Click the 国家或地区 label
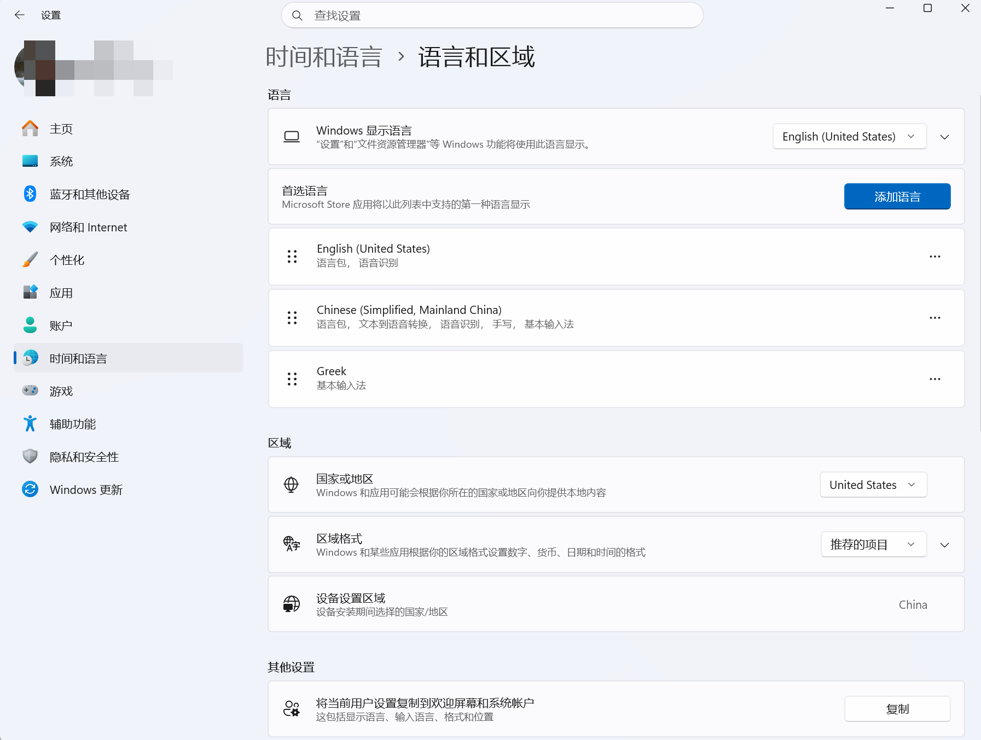 tap(345, 479)
